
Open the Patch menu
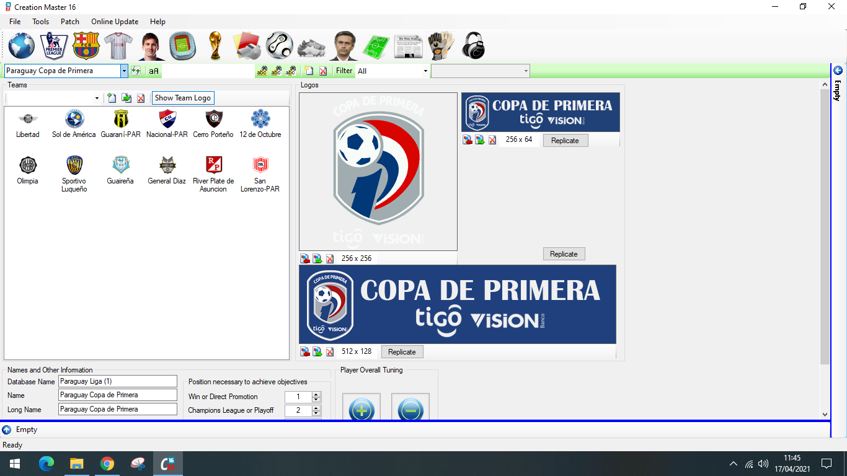click(x=70, y=22)
